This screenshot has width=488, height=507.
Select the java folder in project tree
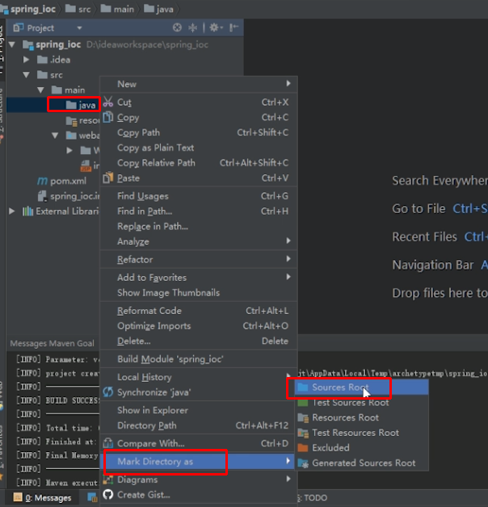pos(81,105)
